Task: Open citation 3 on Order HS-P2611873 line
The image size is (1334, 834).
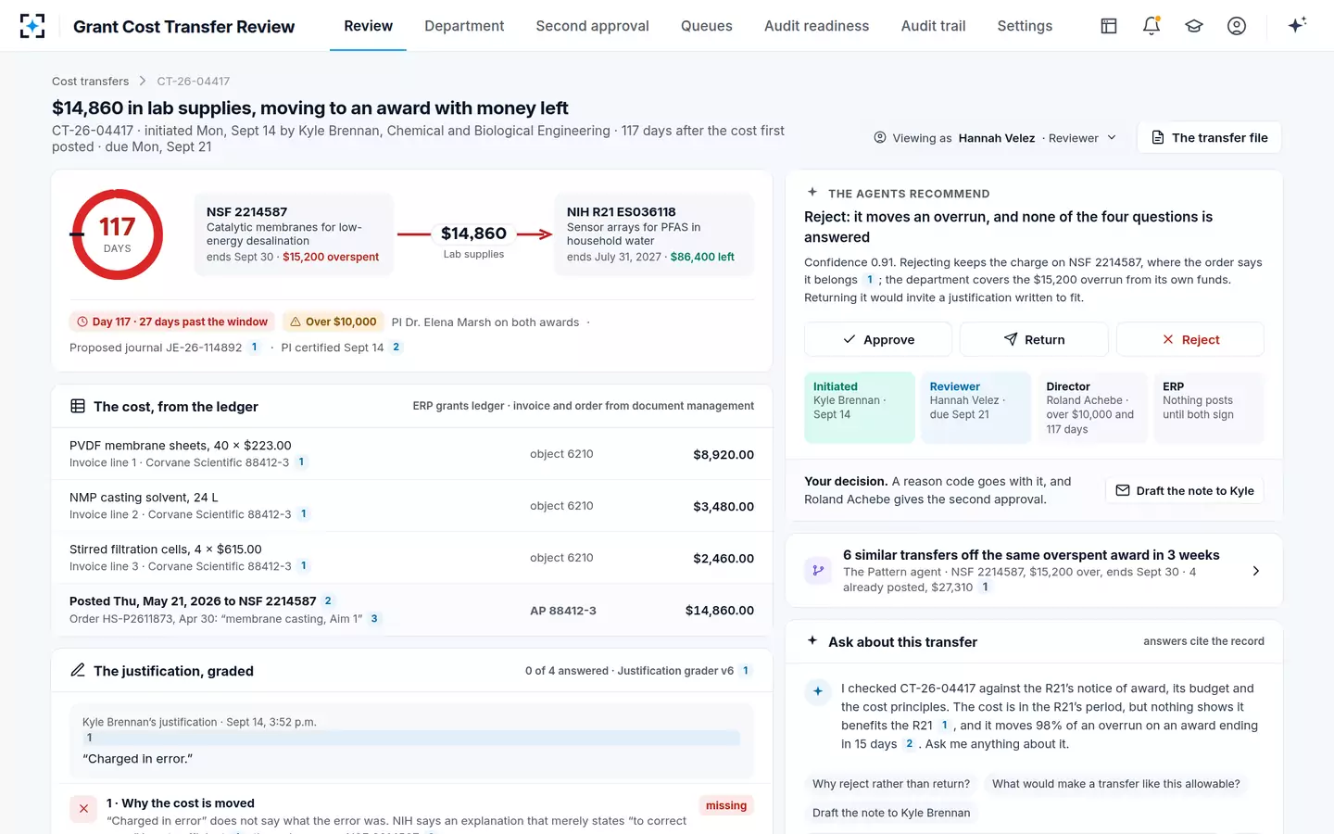Action: 374,619
